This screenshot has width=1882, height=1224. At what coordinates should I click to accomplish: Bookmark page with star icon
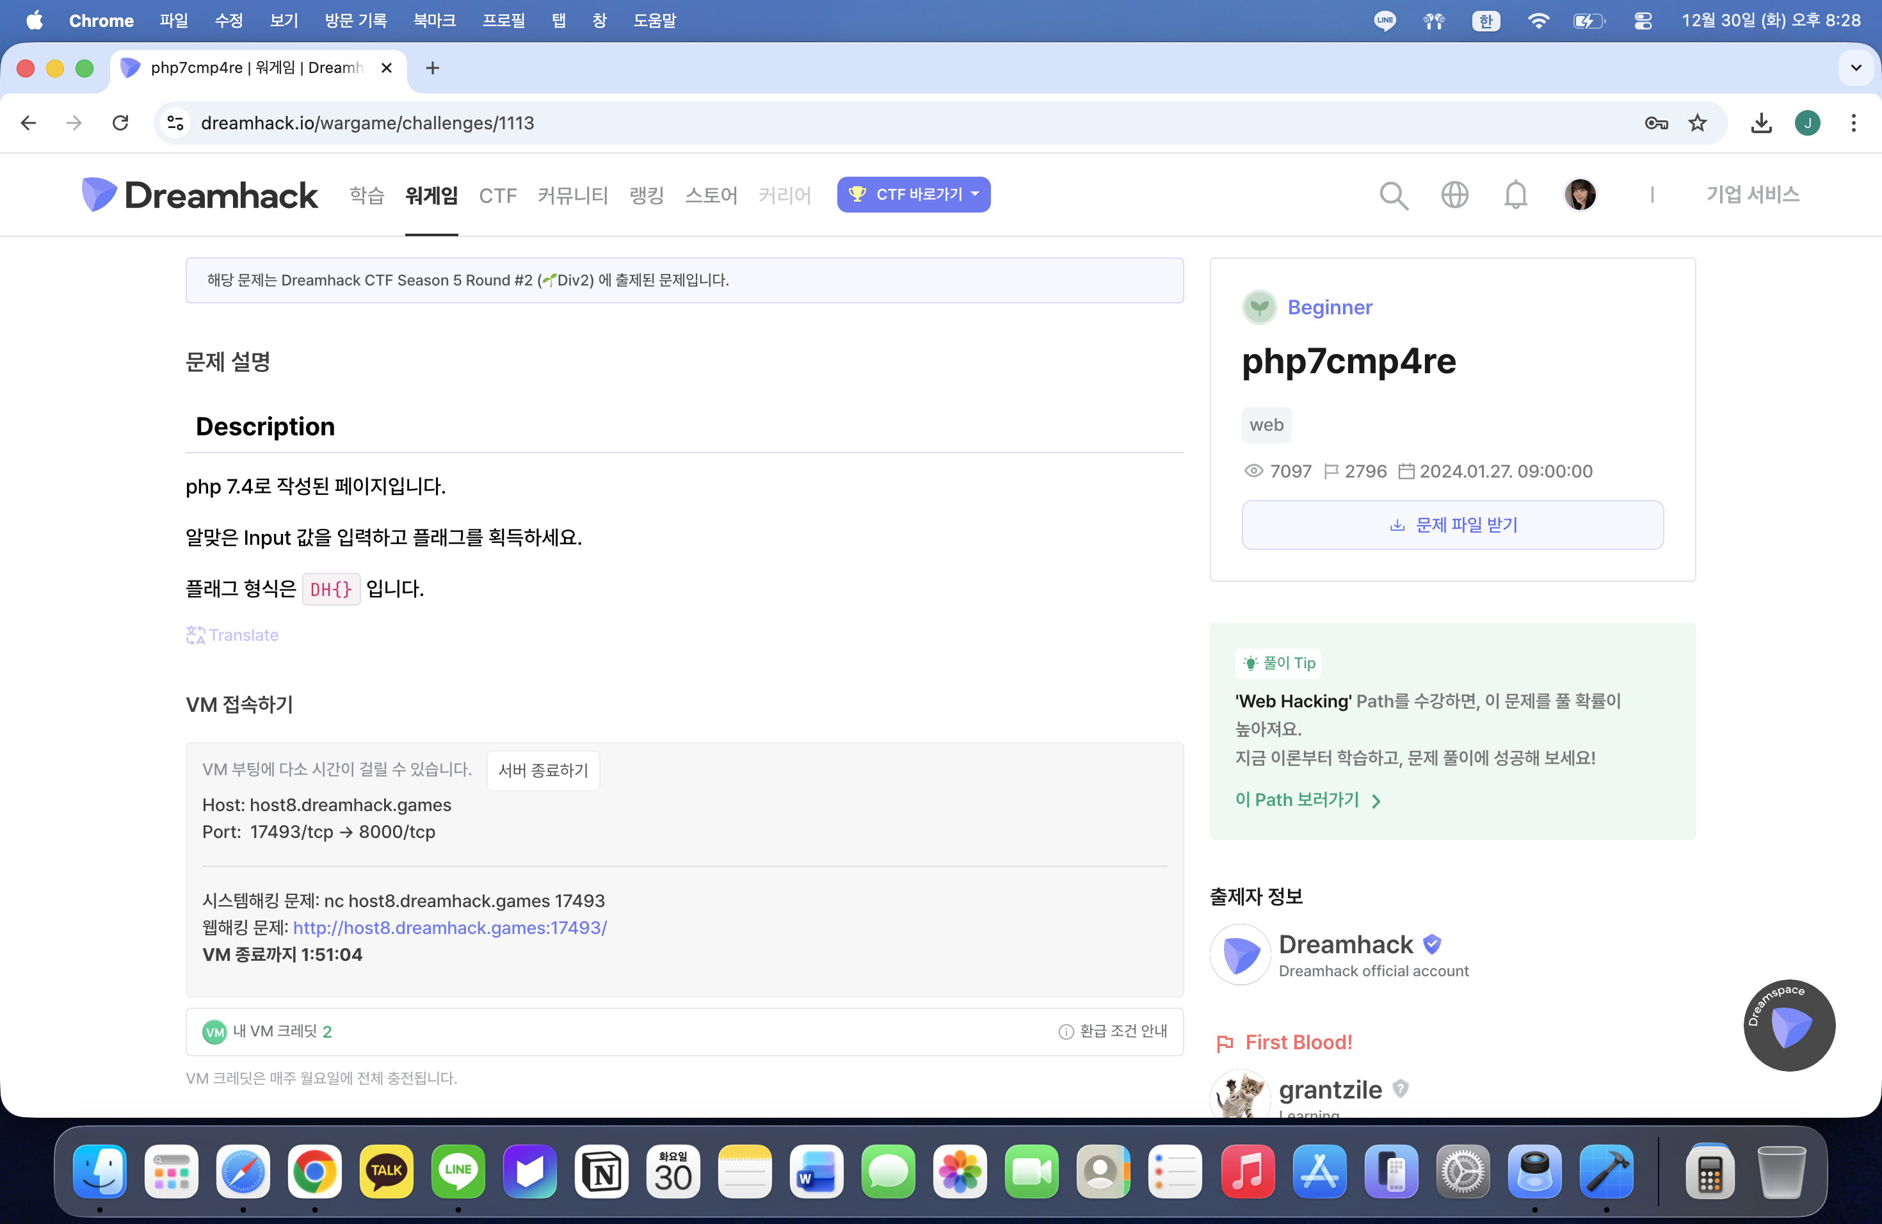1698,122
